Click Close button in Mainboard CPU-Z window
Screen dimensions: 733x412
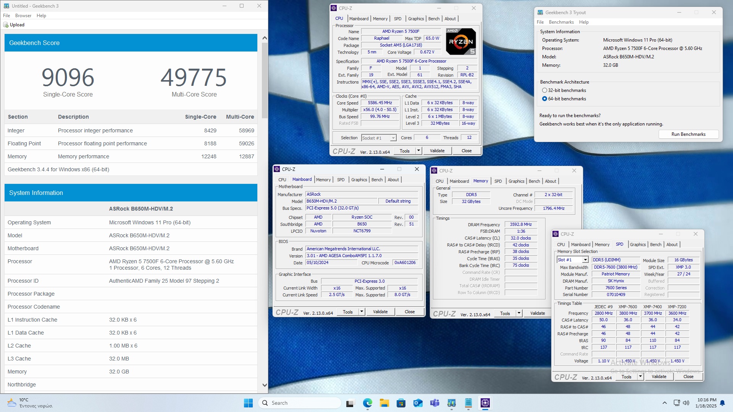click(x=410, y=312)
